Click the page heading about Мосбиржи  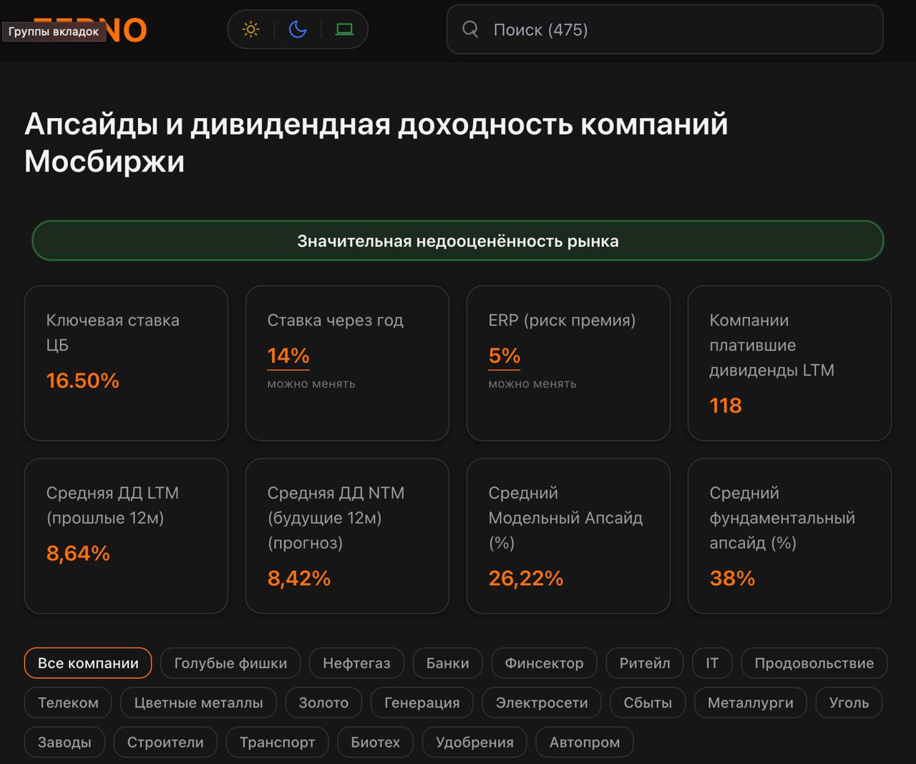tap(376, 142)
